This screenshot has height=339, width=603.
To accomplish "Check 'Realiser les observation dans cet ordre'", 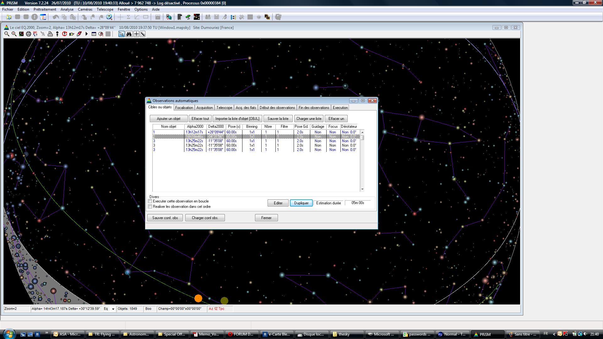I will 150,207.
